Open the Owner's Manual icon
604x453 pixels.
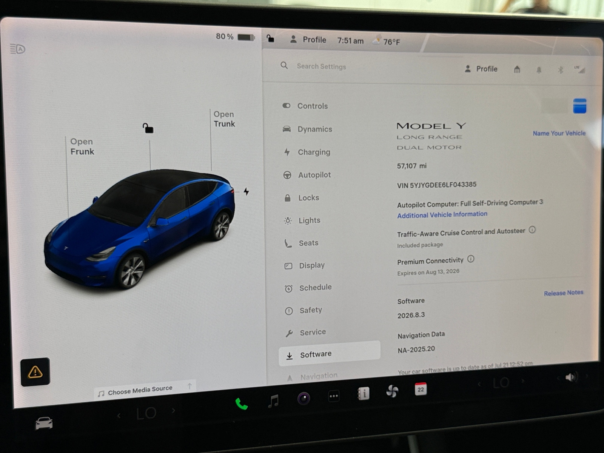pos(363,394)
